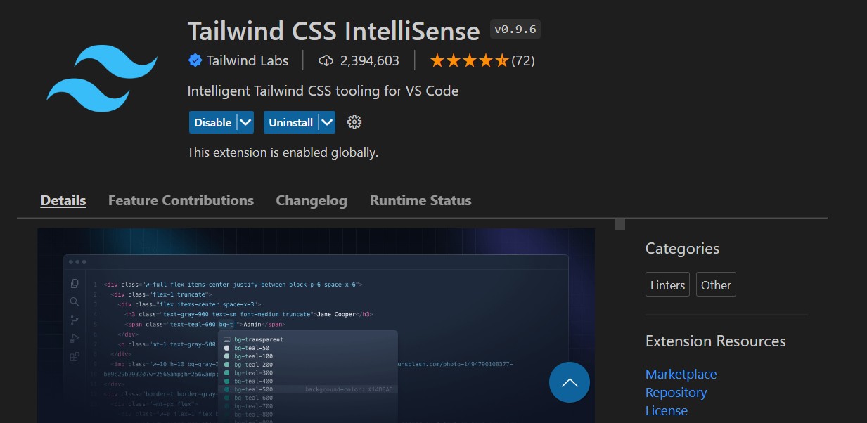Open the Uninstall dropdown arrow
This screenshot has height=423, width=867.
[x=327, y=122]
